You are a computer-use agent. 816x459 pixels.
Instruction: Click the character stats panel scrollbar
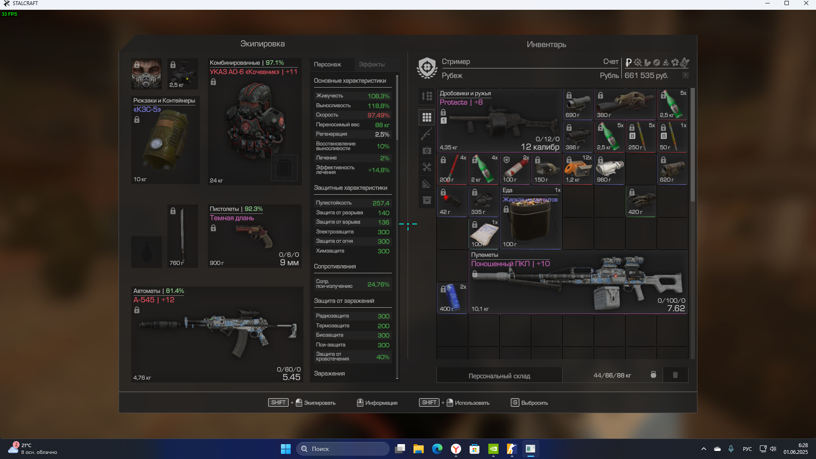(x=397, y=108)
